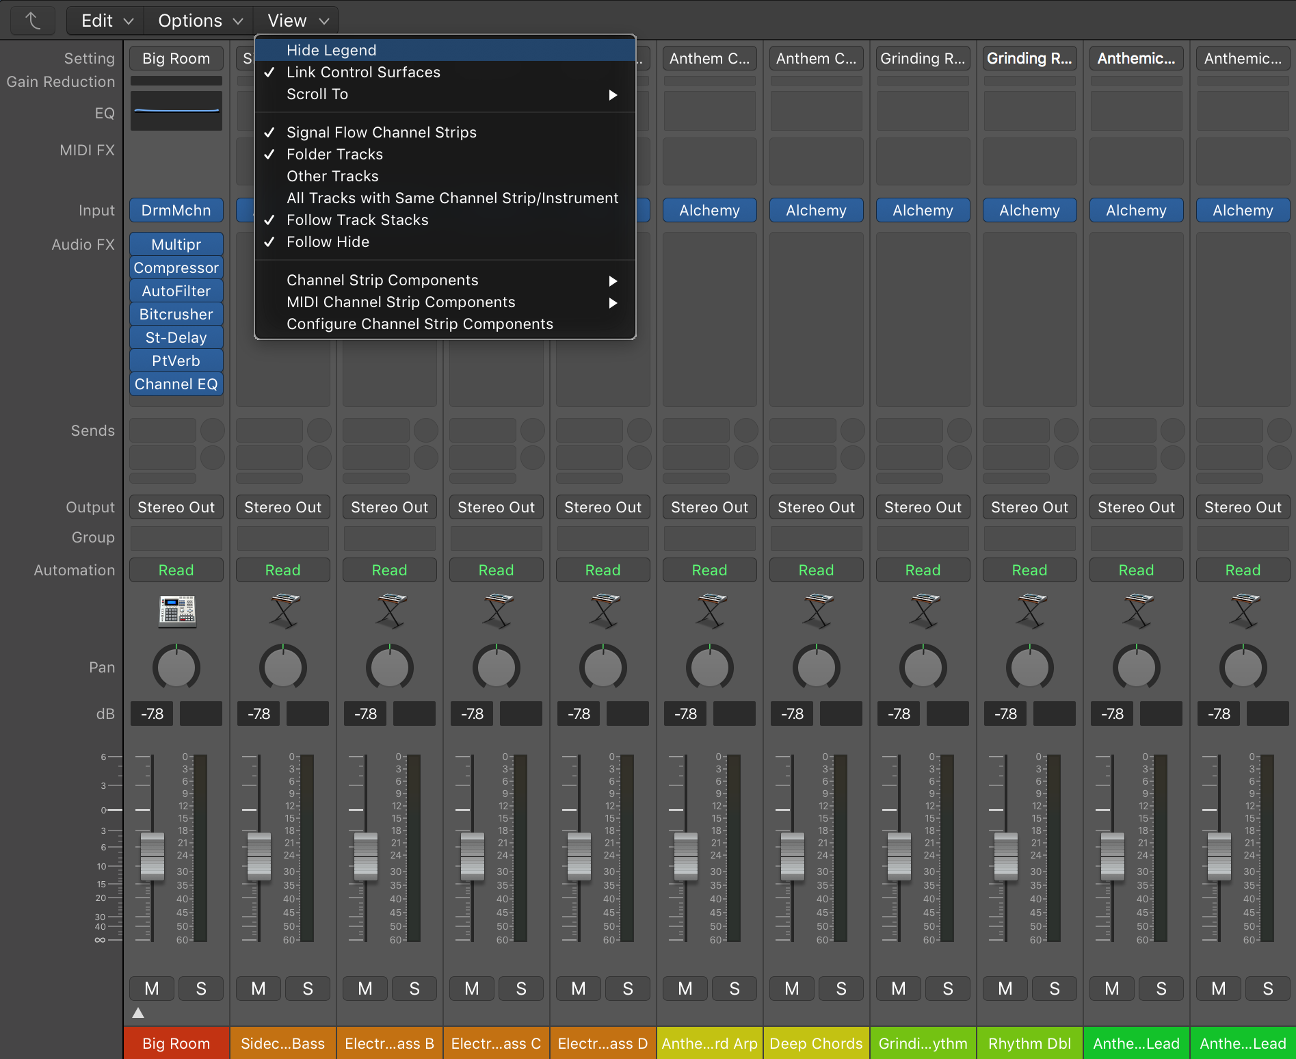
Task: Click the keyboard icon on Rhythm Dbl channel
Action: (x=1029, y=611)
